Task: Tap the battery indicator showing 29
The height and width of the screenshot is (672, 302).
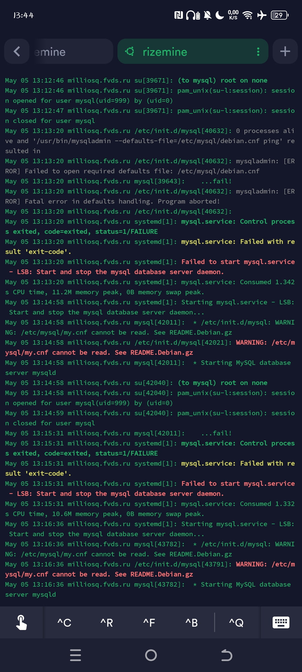Action: coord(280,15)
